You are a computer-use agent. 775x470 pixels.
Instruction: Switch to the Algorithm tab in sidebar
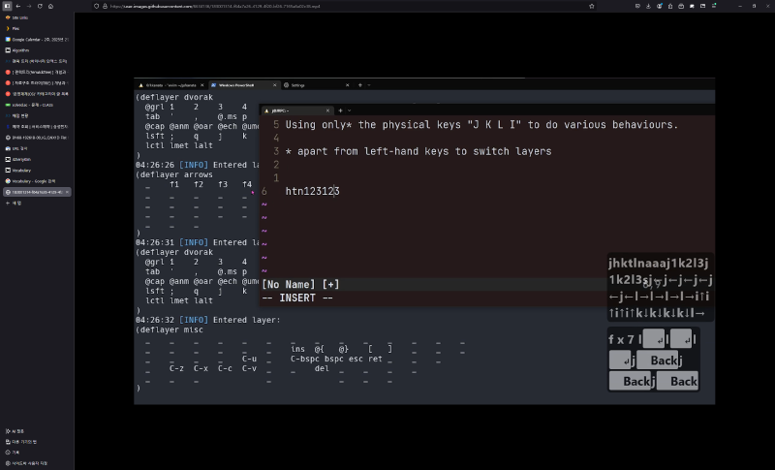25,49
